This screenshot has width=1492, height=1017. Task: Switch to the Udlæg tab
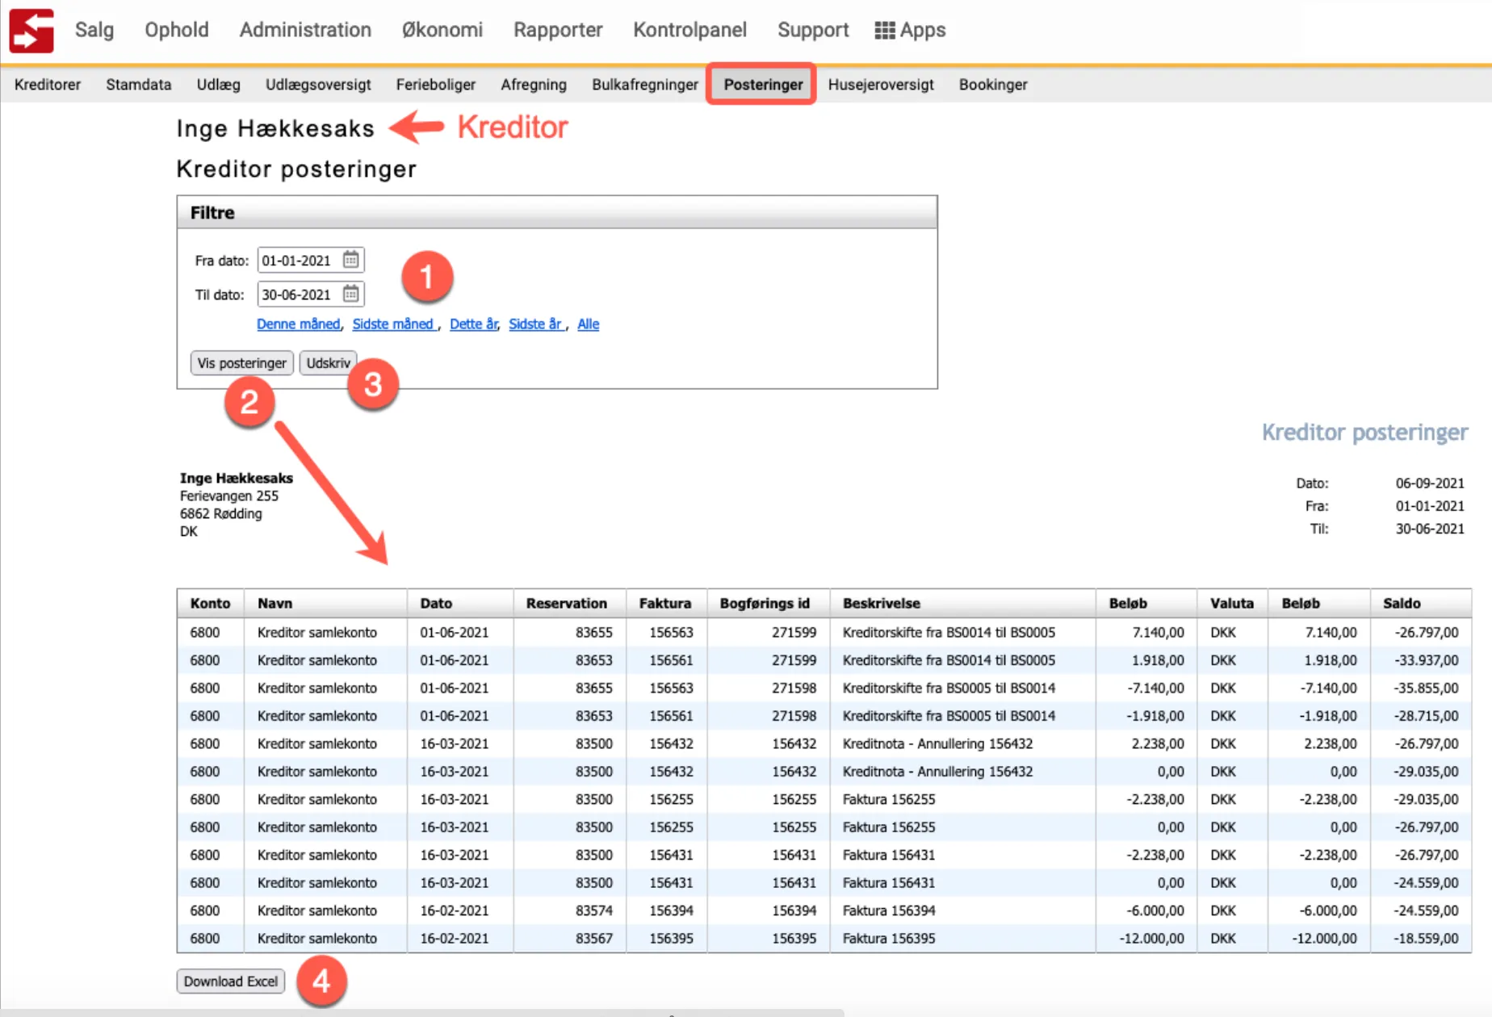[219, 85]
